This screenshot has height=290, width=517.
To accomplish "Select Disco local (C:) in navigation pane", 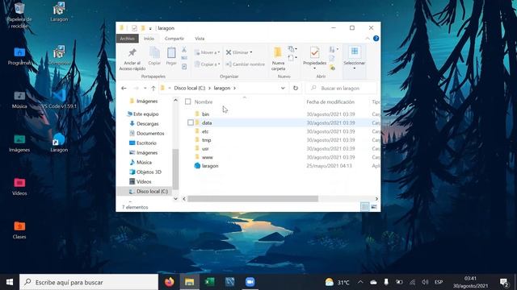I will click(x=149, y=192).
